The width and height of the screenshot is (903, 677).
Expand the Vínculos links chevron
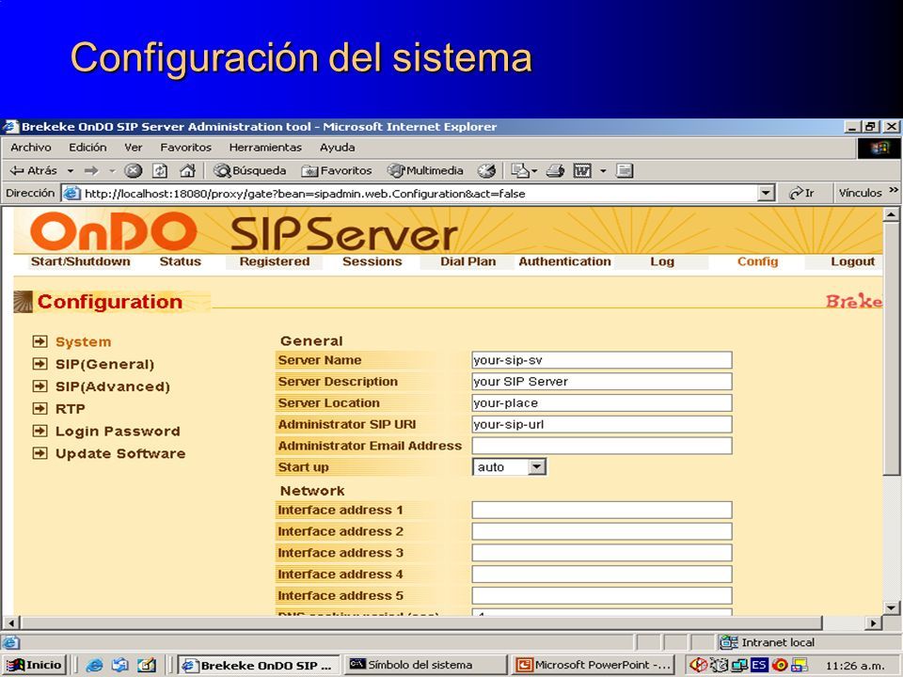tap(894, 190)
